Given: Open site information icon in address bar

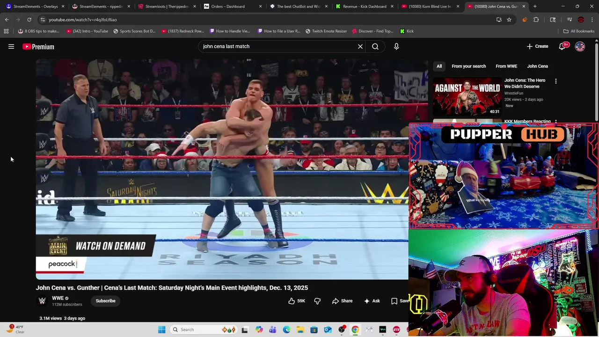Looking at the screenshot, I should coord(43,20).
